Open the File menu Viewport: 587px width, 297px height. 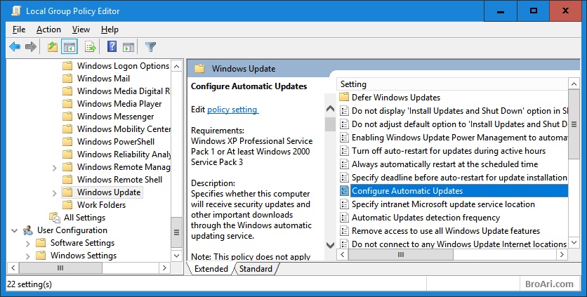coord(19,29)
